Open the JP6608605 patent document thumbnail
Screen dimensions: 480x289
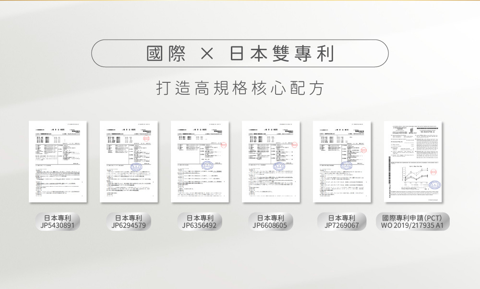tap(271, 162)
